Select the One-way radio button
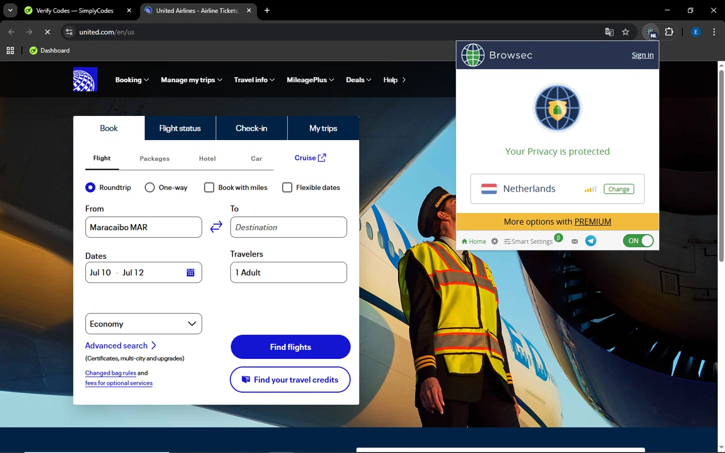This screenshot has width=725, height=453. coord(150,187)
